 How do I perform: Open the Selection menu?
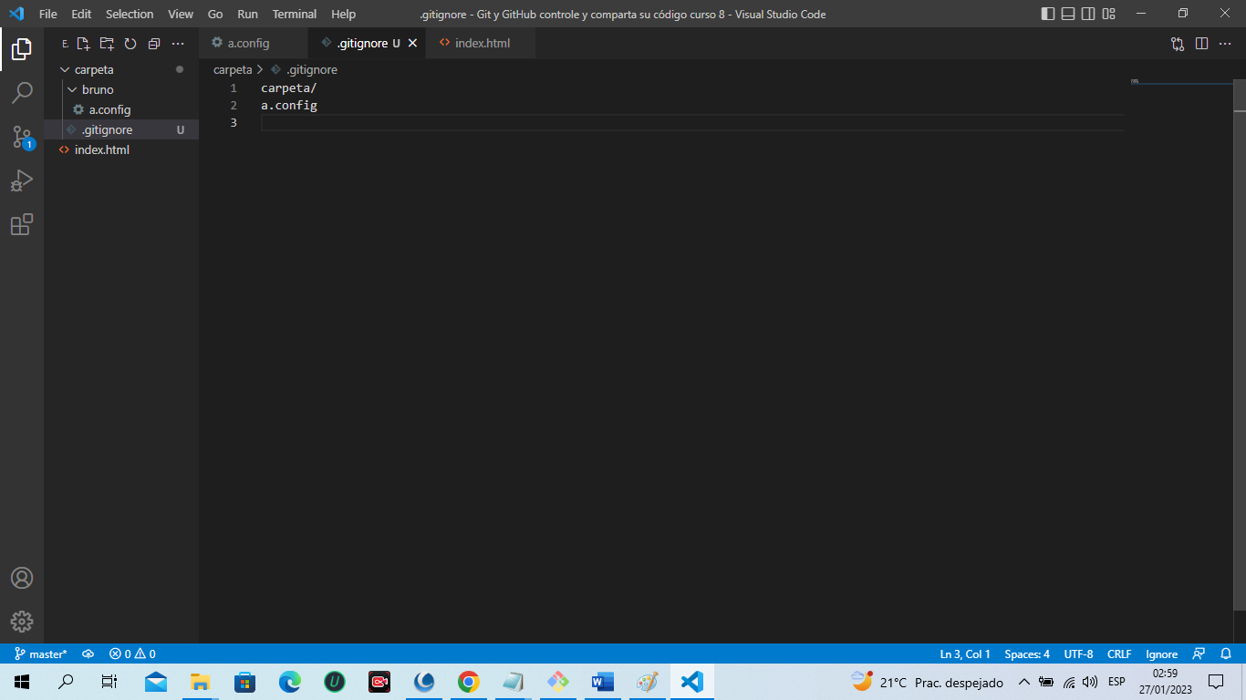tap(130, 14)
